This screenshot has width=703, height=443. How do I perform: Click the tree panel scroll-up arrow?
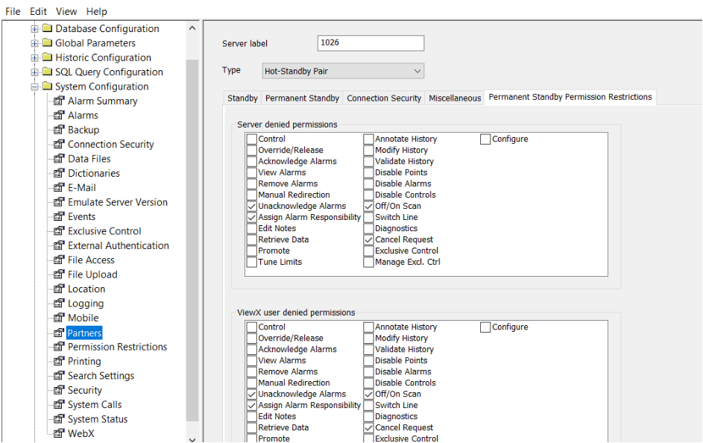pyautogui.click(x=192, y=28)
